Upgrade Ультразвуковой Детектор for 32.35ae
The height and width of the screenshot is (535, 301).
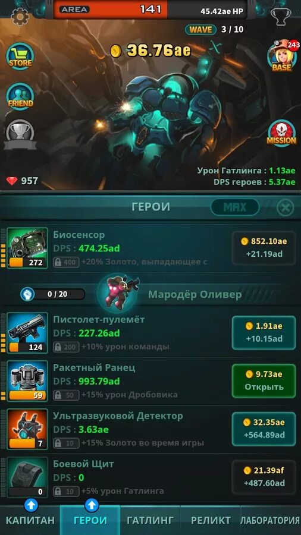[264, 429]
